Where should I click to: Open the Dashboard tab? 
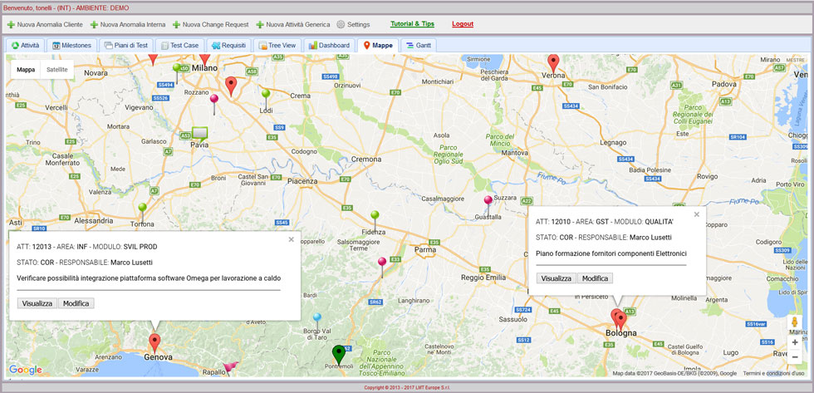(329, 45)
